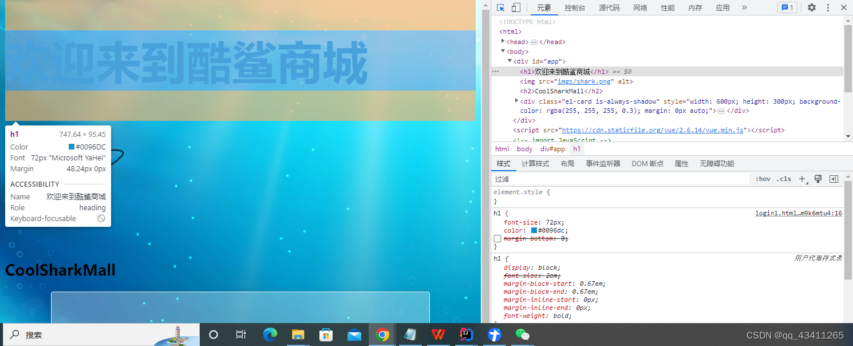
Task: Collapse the body element node
Action: point(503,51)
